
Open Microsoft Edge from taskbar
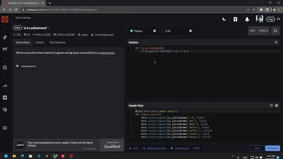point(23,156)
